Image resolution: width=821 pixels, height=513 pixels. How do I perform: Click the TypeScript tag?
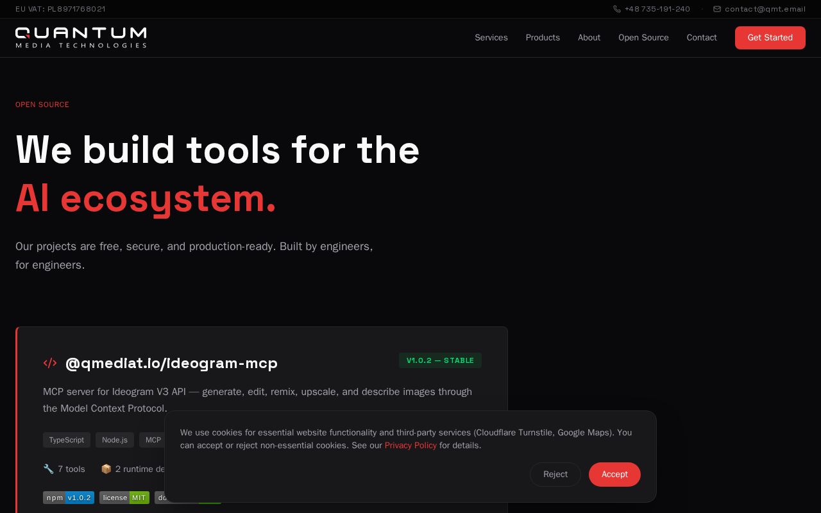click(67, 440)
